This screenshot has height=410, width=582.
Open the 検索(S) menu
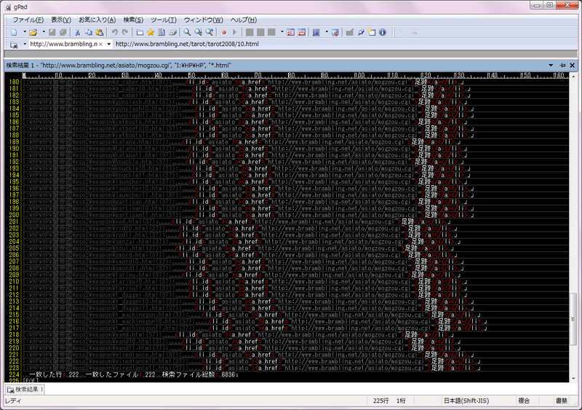pyautogui.click(x=133, y=20)
